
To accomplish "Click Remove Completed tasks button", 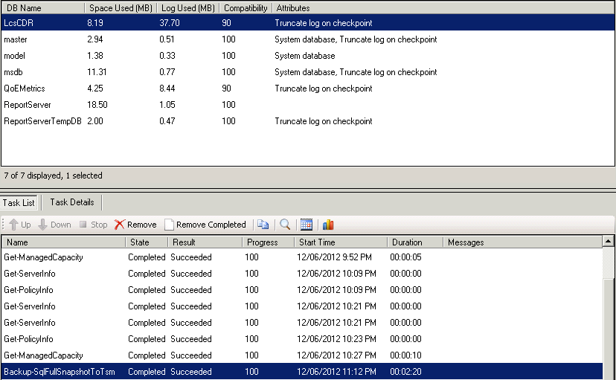I will coord(205,225).
